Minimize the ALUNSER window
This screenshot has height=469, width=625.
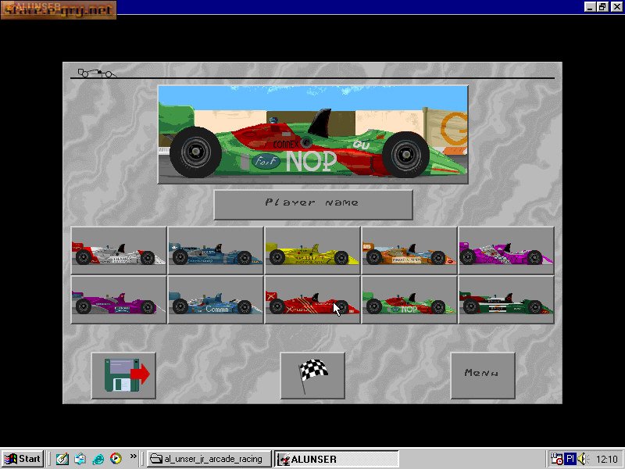[591, 6]
